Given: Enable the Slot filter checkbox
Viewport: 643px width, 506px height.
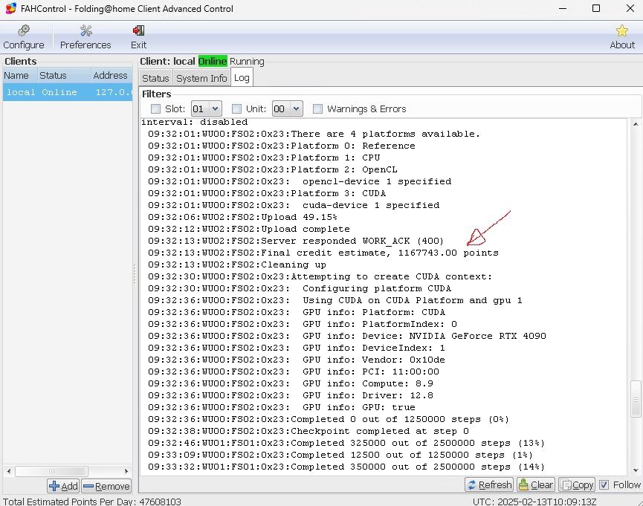Looking at the screenshot, I should (155, 108).
